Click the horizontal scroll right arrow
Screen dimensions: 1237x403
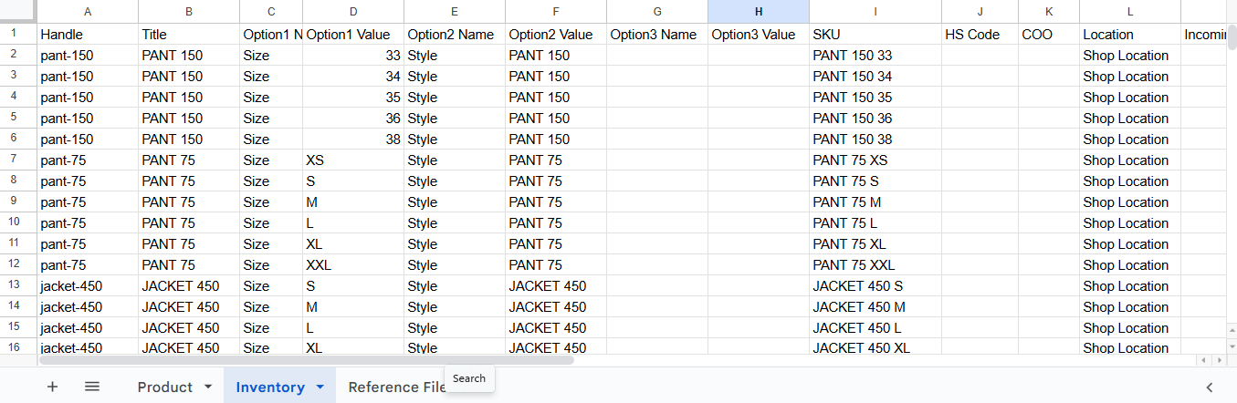[x=1218, y=361]
